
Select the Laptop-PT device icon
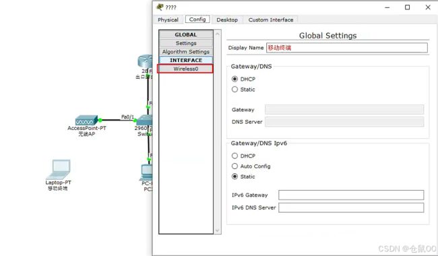coord(59,169)
